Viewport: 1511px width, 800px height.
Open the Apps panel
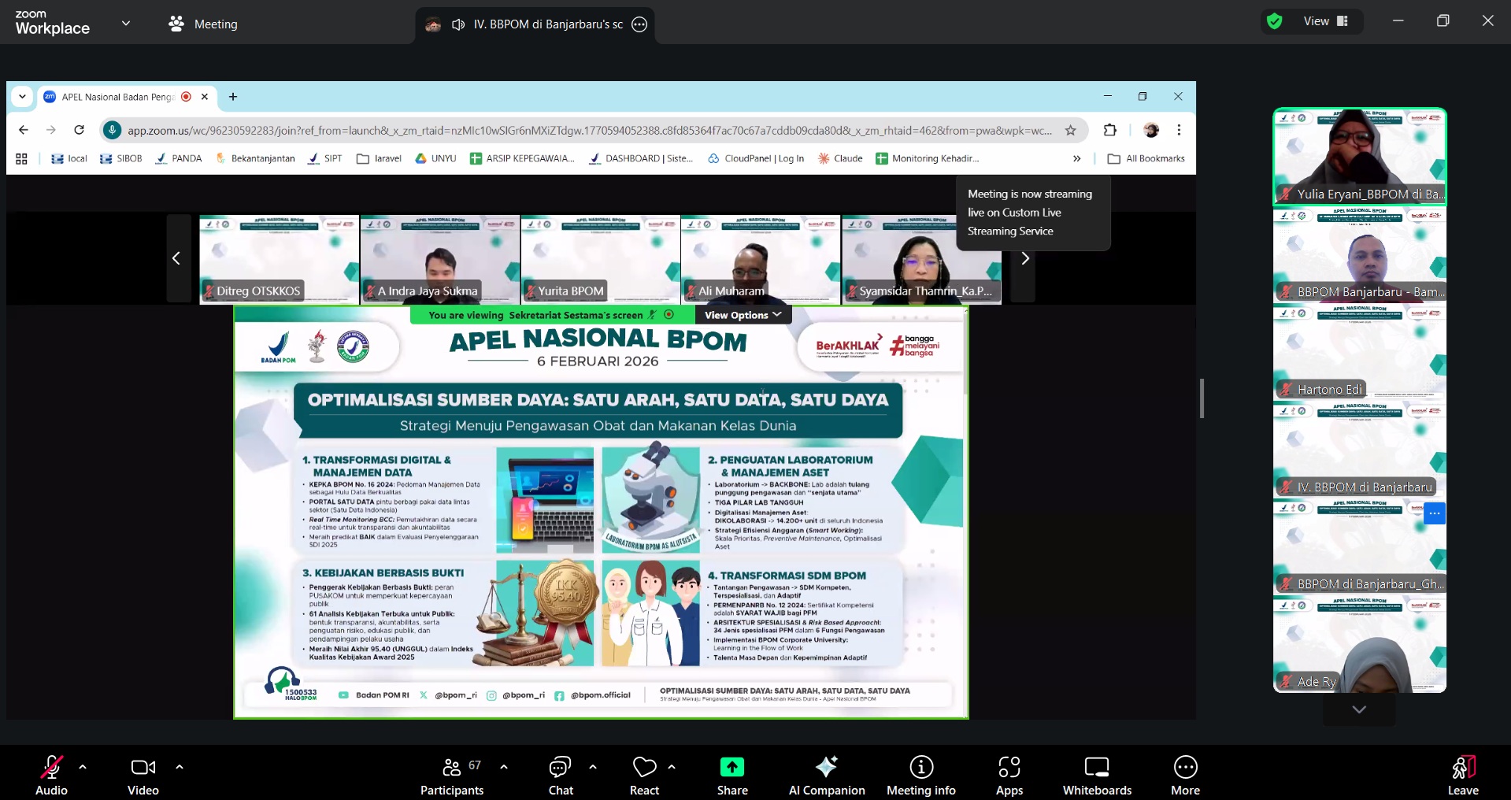coord(1009,775)
